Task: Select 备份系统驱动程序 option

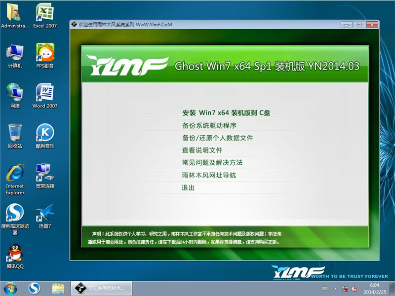Action: (209, 125)
